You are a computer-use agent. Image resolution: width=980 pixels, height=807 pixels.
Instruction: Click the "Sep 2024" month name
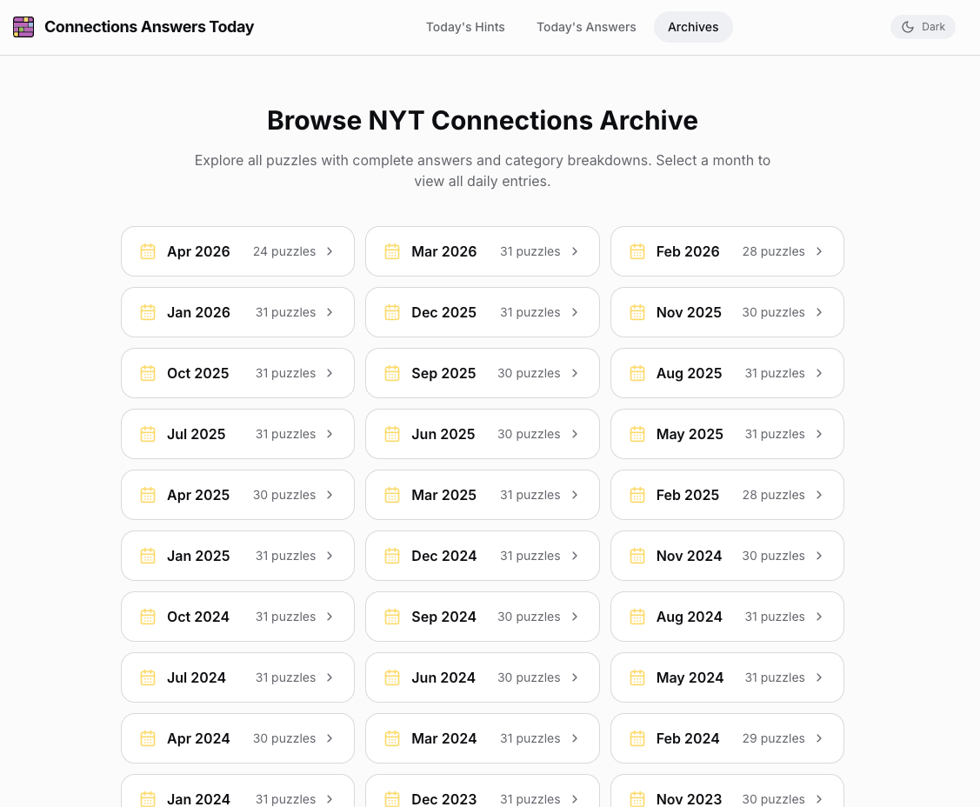(443, 617)
